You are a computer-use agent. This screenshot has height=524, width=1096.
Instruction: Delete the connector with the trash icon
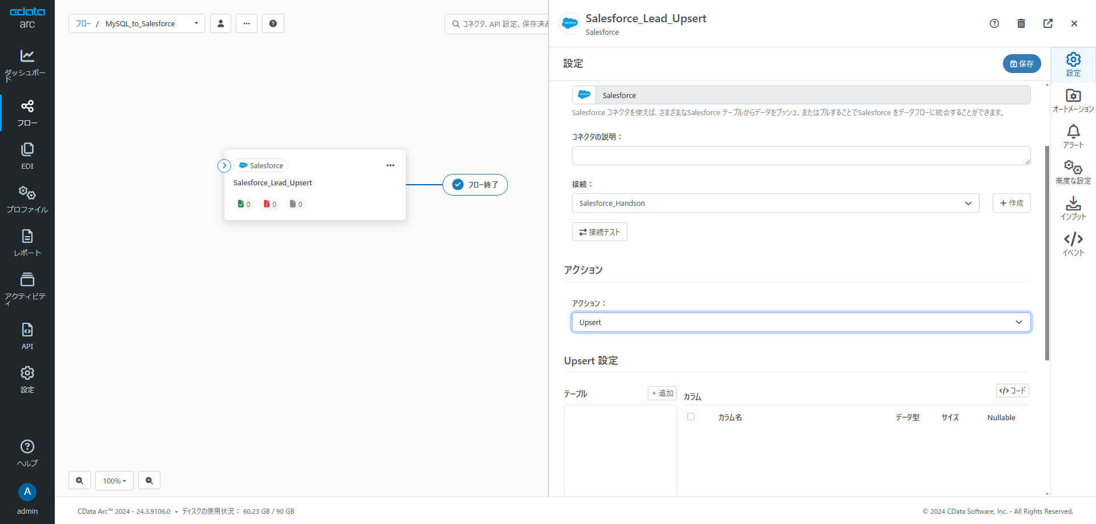1021,23
